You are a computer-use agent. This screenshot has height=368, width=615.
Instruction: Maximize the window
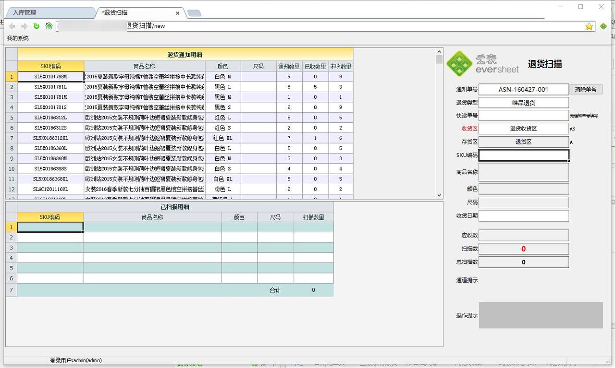point(581,7)
